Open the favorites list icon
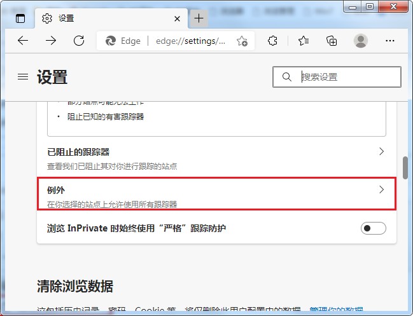The image size is (413, 316). click(304, 41)
